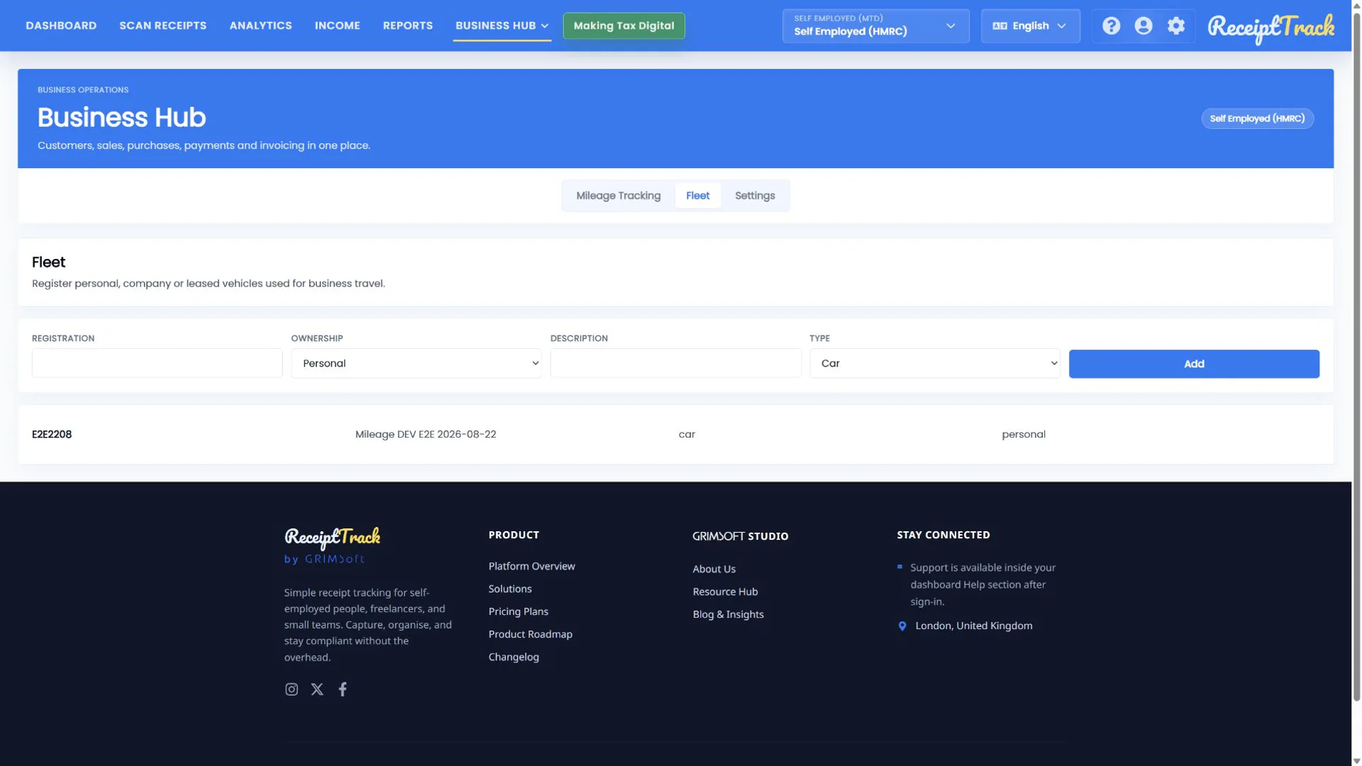The image size is (1362, 766).
Task: Open the Facebook icon in footer
Action: (343, 689)
